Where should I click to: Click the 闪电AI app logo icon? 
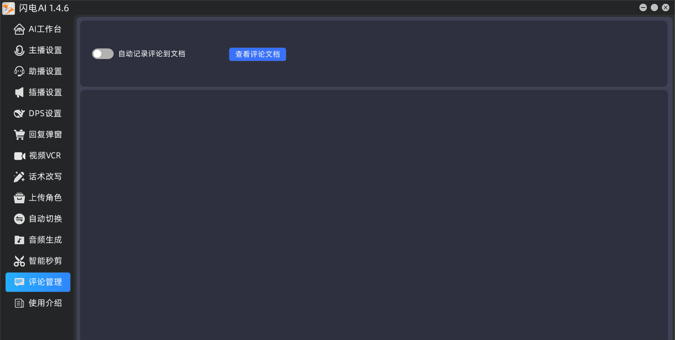(8, 8)
